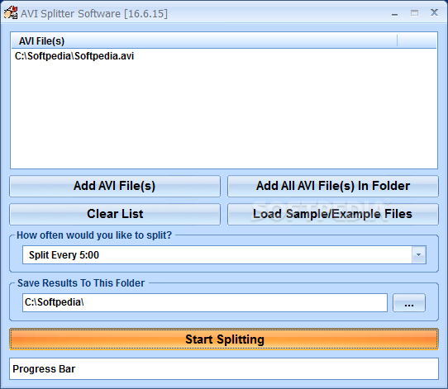Select the C:\Softpedia\Softpedia.avi file entry
This screenshot has height=389, width=448.
tap(74, 56)
